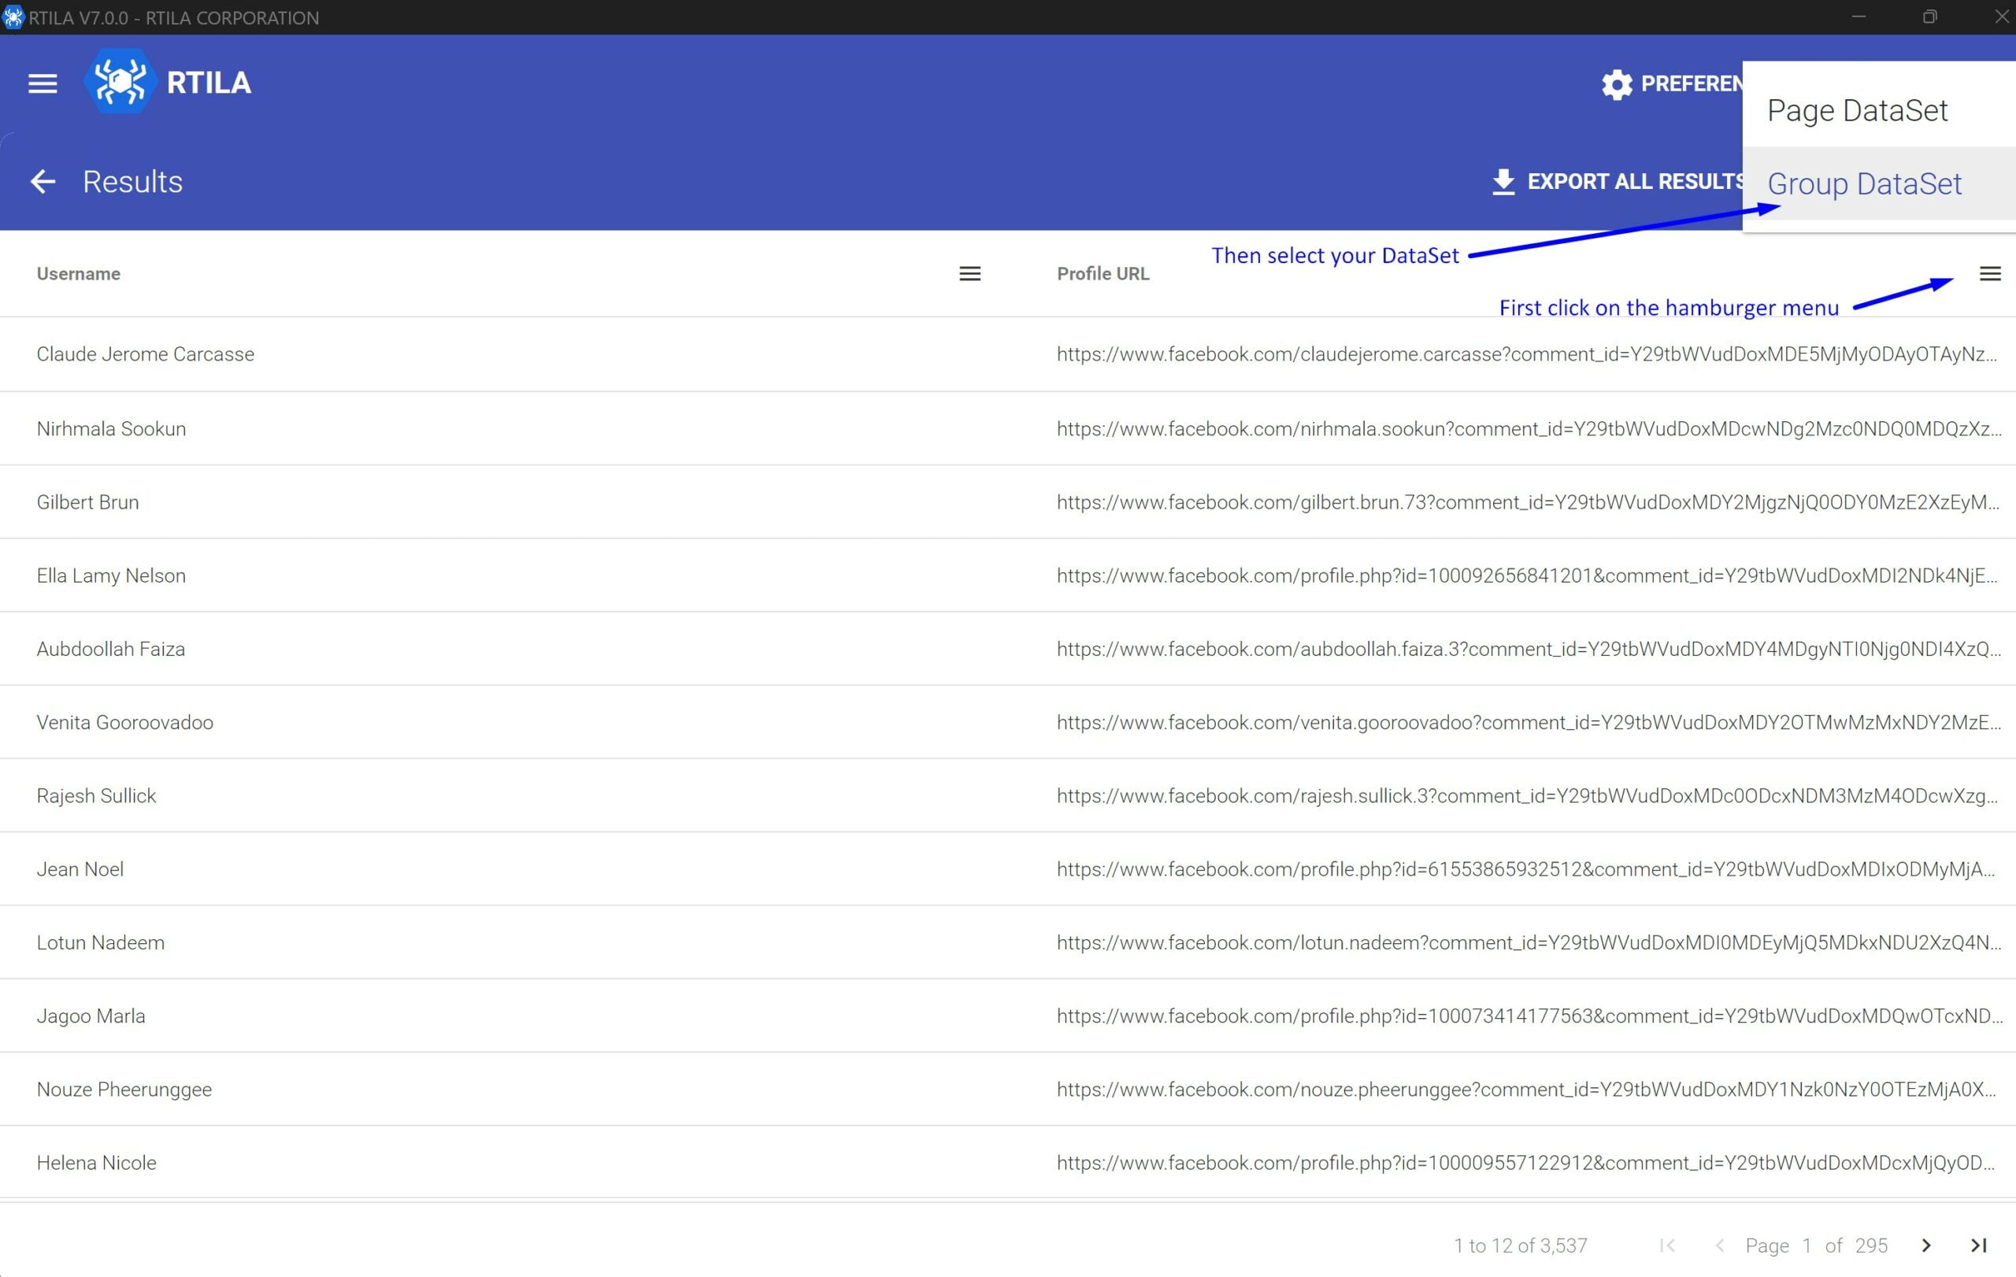Click the profile URL with id 100073414177563
Image resolution: width=2016 pixels, height=1277 pixels.
pyautogui.click(x=1529, y=1016)
